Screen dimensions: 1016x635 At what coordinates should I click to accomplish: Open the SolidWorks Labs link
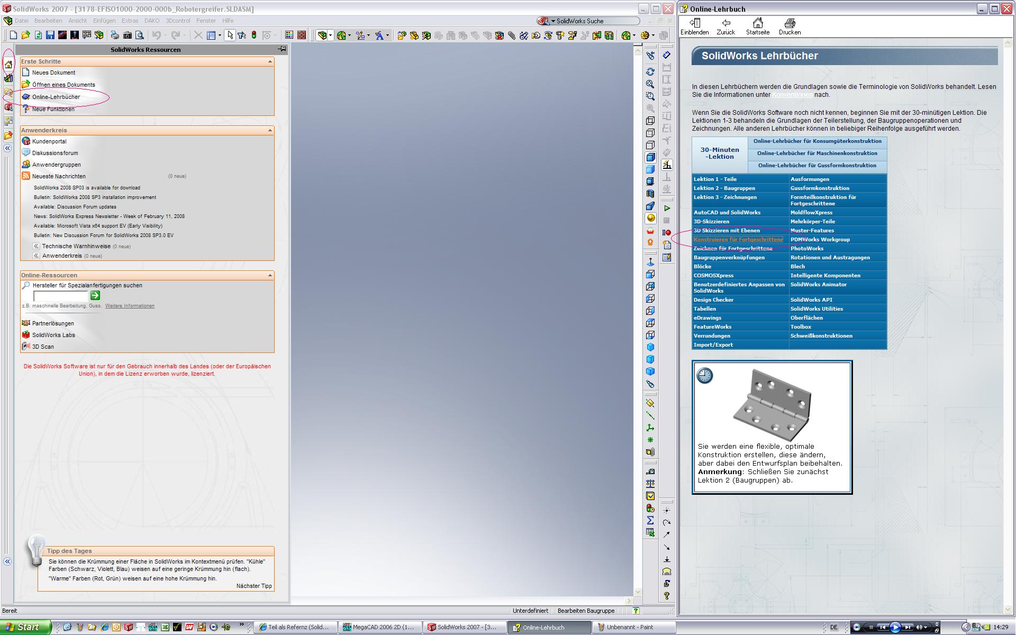(53, 335)
